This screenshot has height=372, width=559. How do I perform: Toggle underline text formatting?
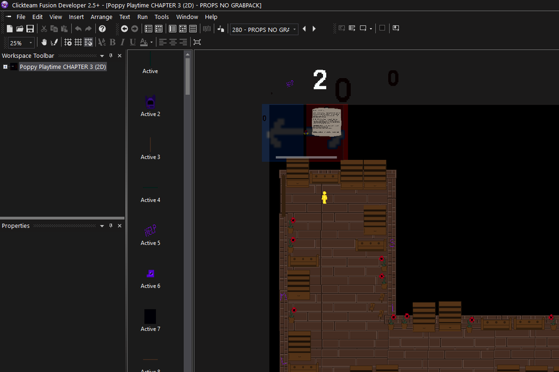(133, 42)
